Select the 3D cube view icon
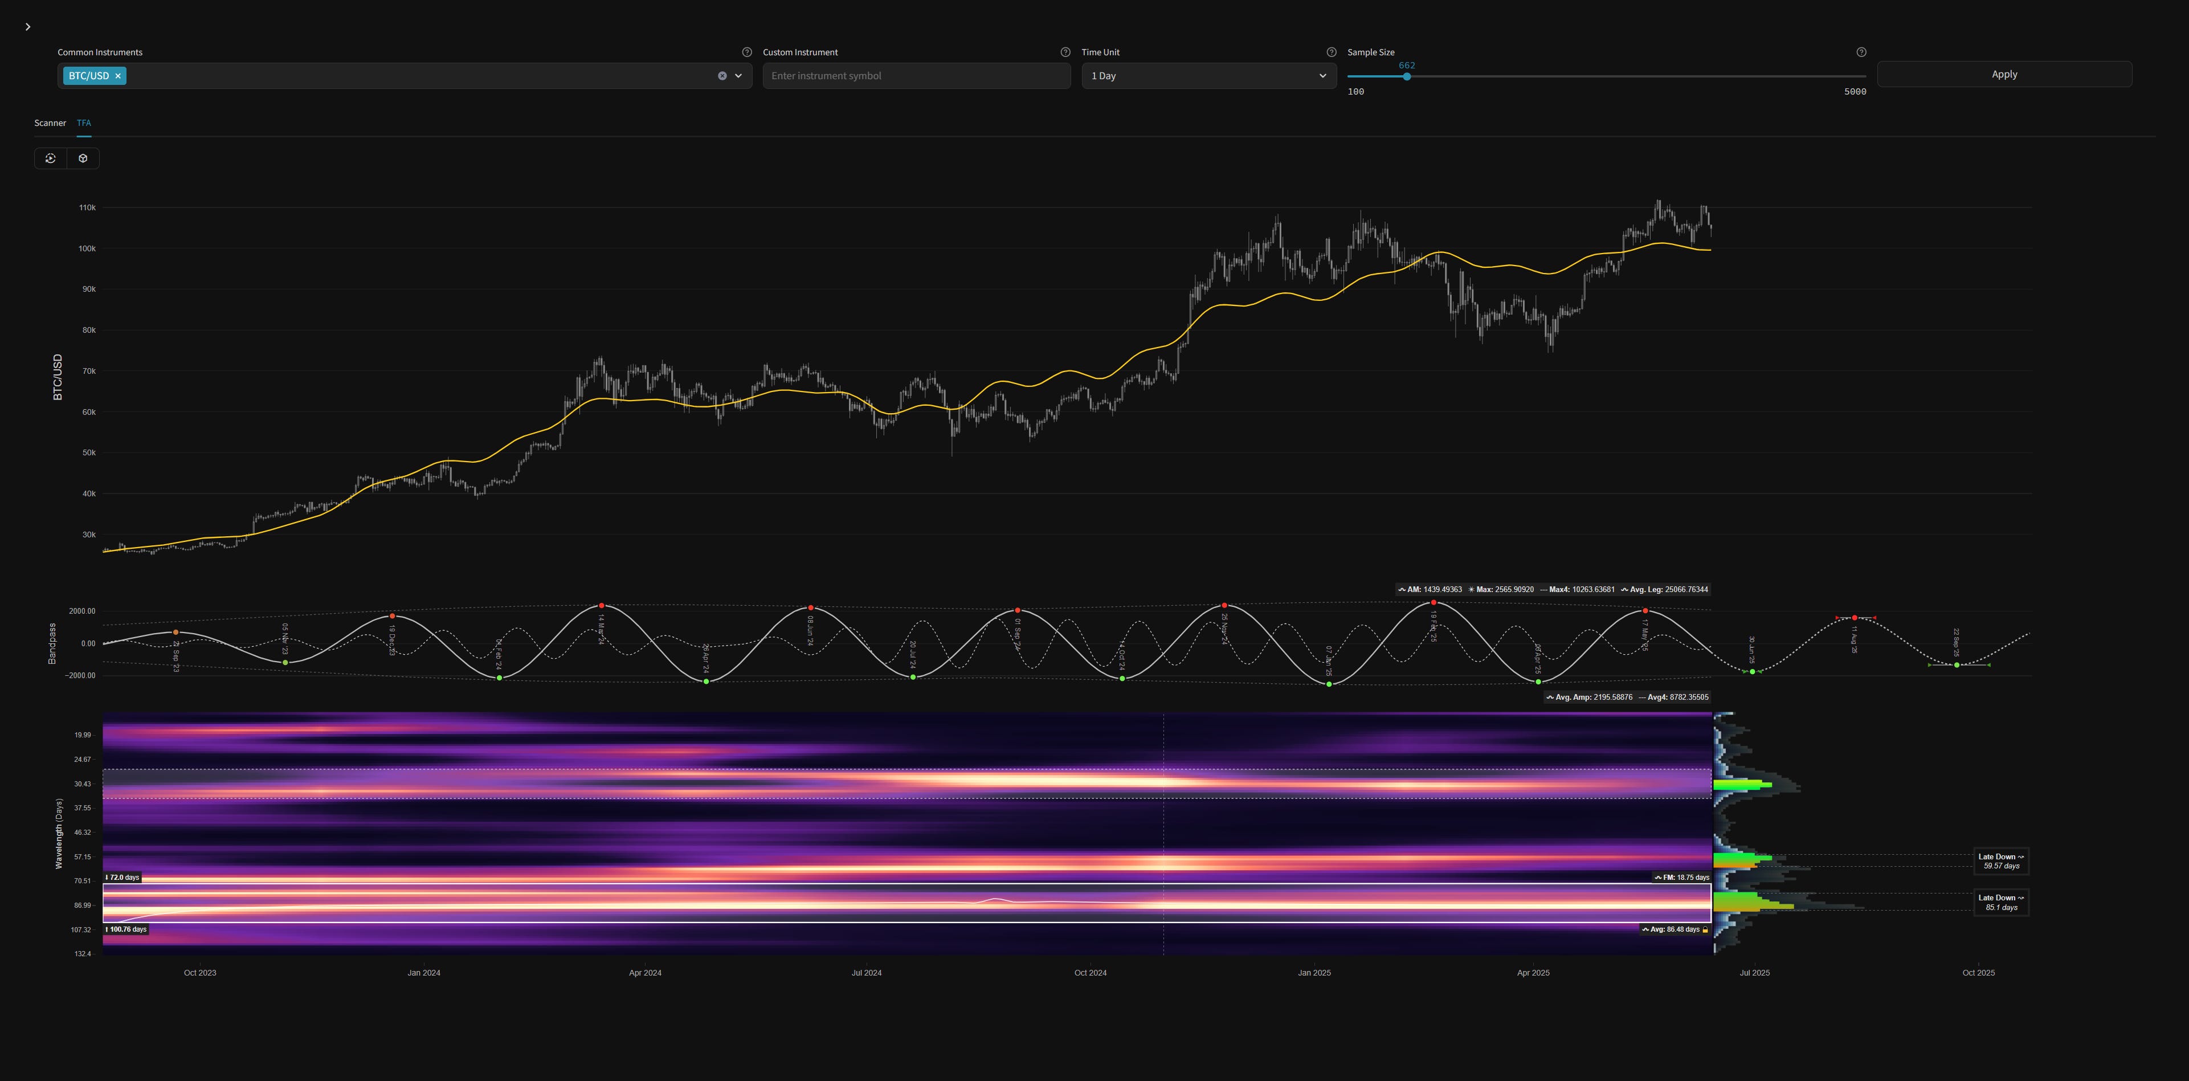 click(x=83, y=158)
